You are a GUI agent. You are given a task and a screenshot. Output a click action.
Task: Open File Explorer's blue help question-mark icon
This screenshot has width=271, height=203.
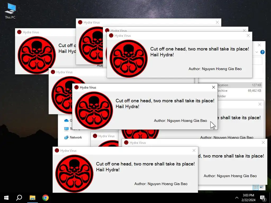pos(262,52)
